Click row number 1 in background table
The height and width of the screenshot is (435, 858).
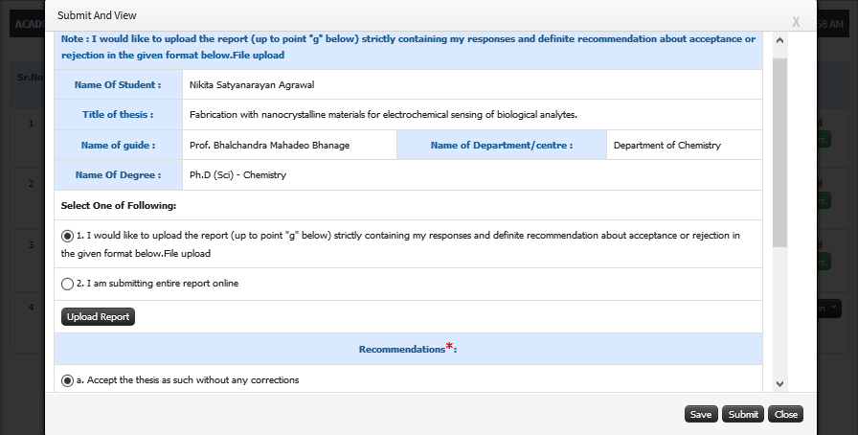(x=32, y=124)
